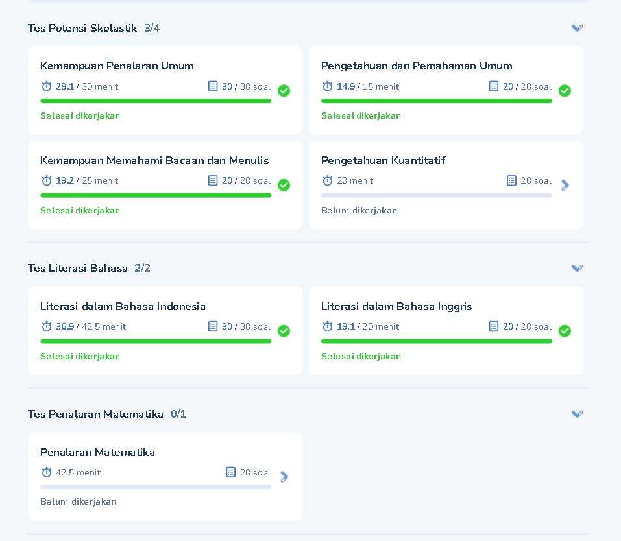Open the Kemampuan Penalaran Umum card title

[117, 66]
